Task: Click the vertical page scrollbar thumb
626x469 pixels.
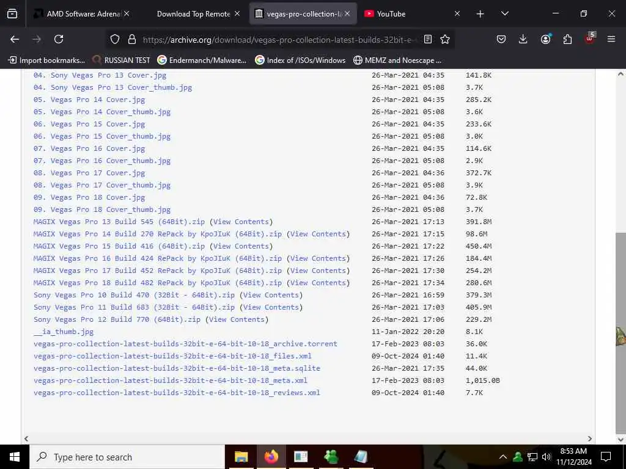Action: click(620, 333)
